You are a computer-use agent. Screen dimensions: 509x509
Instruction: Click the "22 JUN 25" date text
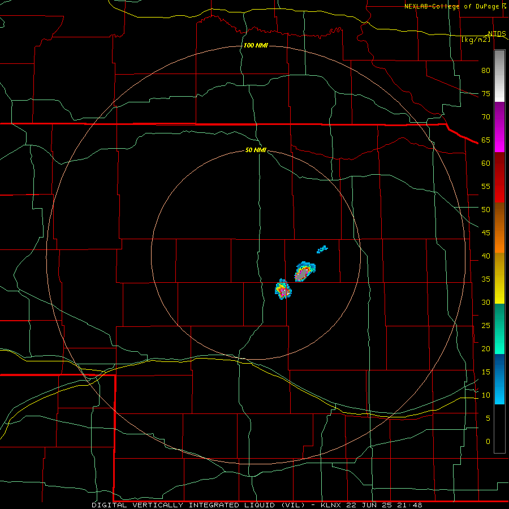coord(369,505)
